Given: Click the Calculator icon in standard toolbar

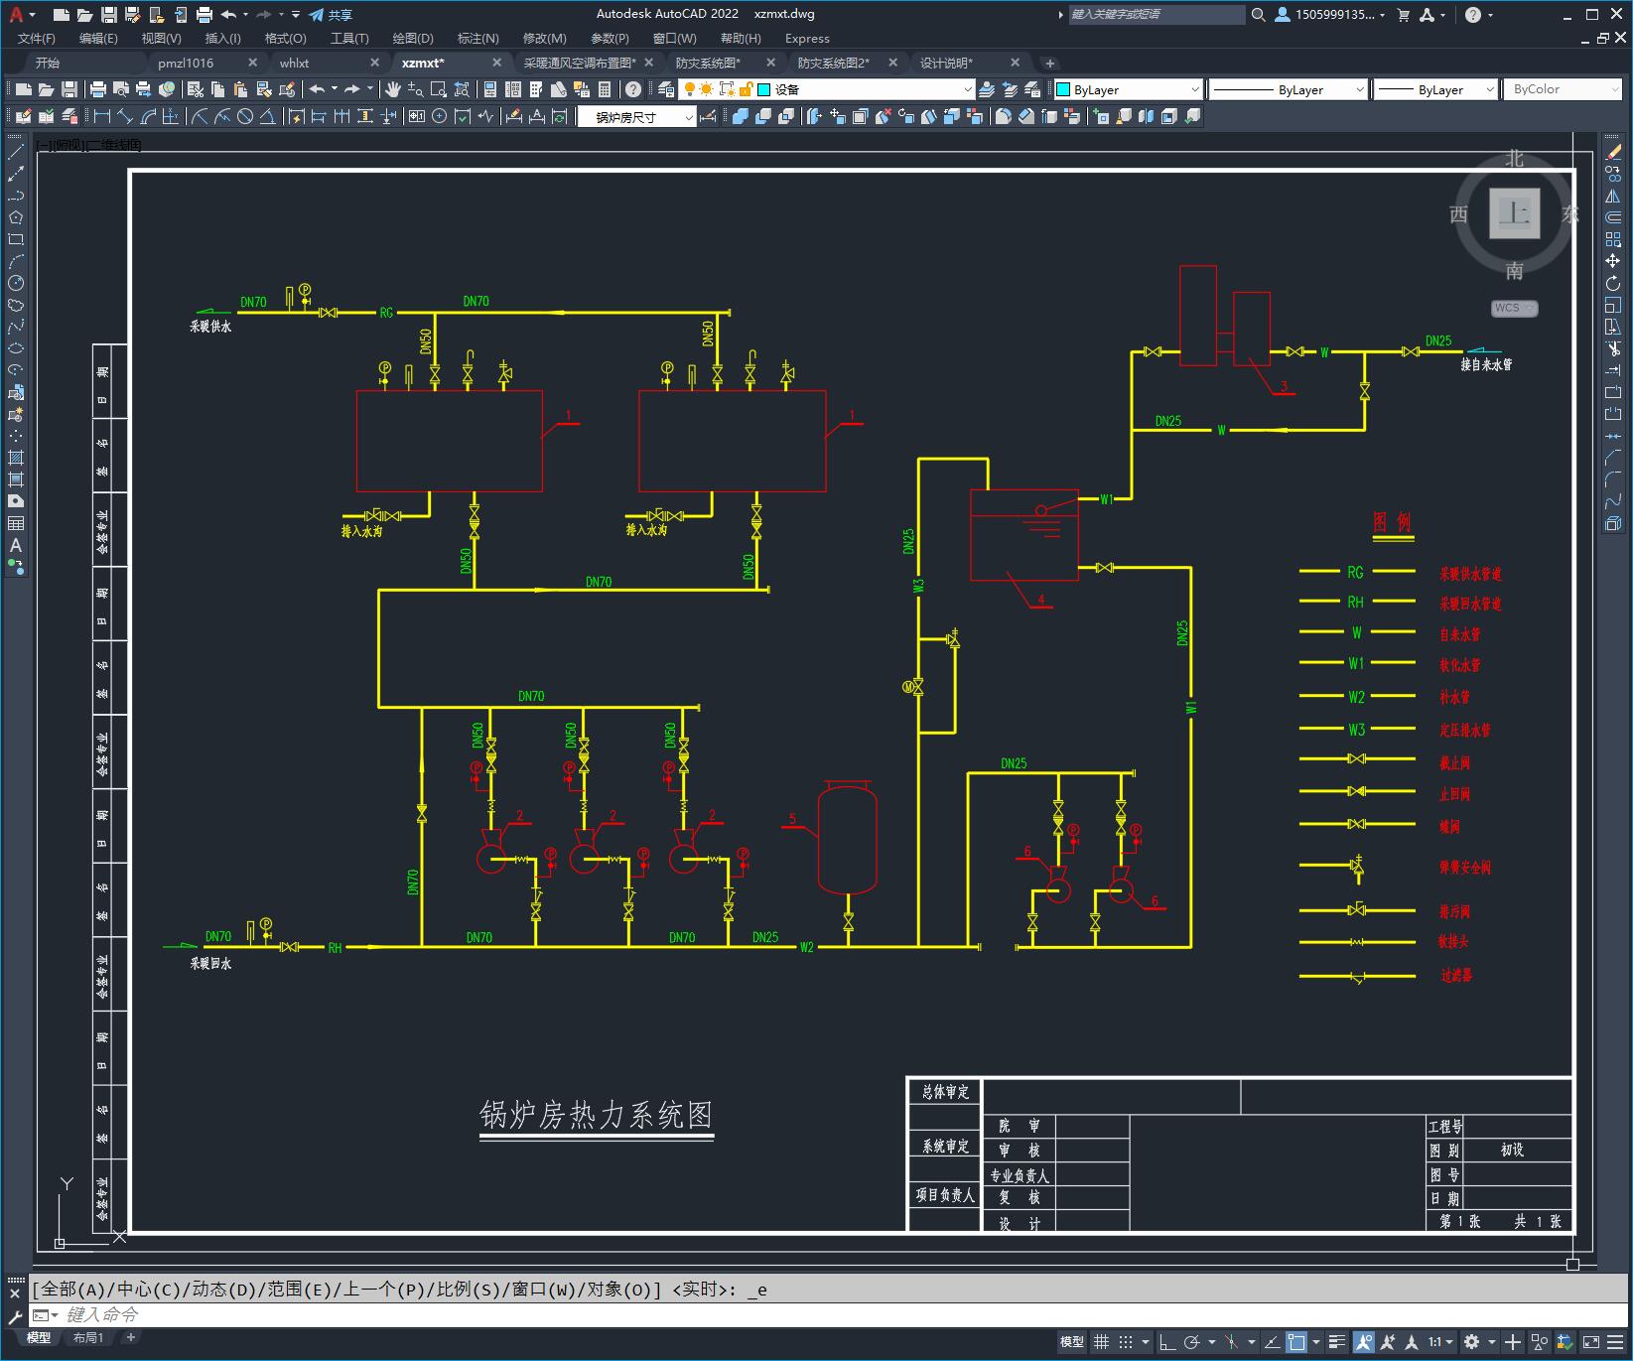Looking at the screenshot, I should coord(605,89).
